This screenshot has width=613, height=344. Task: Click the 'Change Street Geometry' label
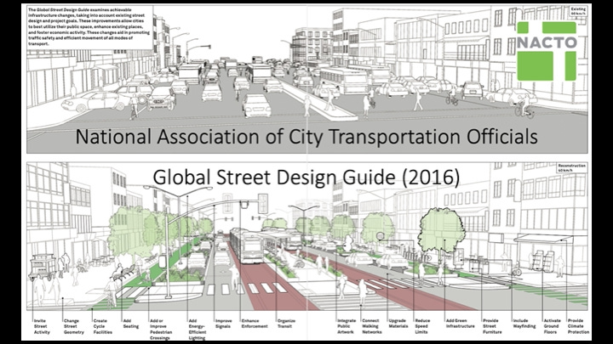click(74, 326)
